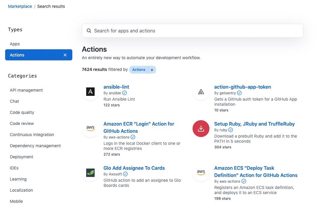Click "By ruby" author text
Viewport: 336px width, 207px height.
tap(221, 130)
